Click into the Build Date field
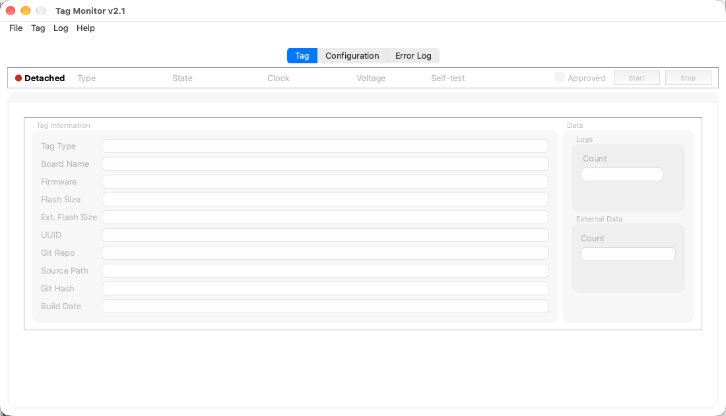Viewport: 726px width, 416px height. [325, 307]
